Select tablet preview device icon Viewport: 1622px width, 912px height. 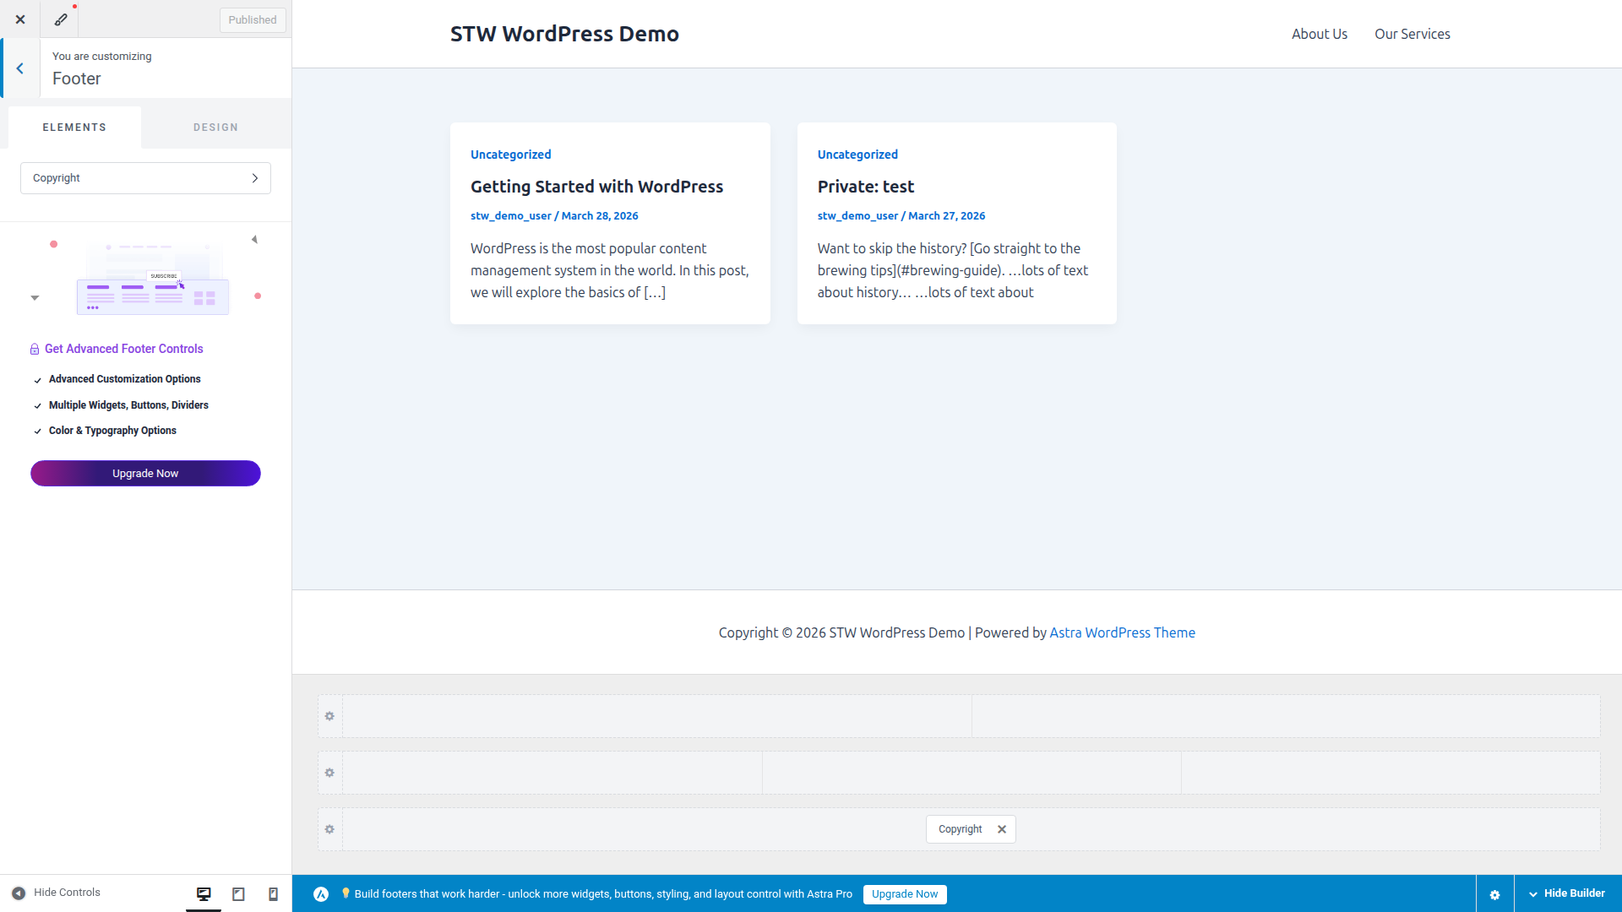tap(238, 893)
